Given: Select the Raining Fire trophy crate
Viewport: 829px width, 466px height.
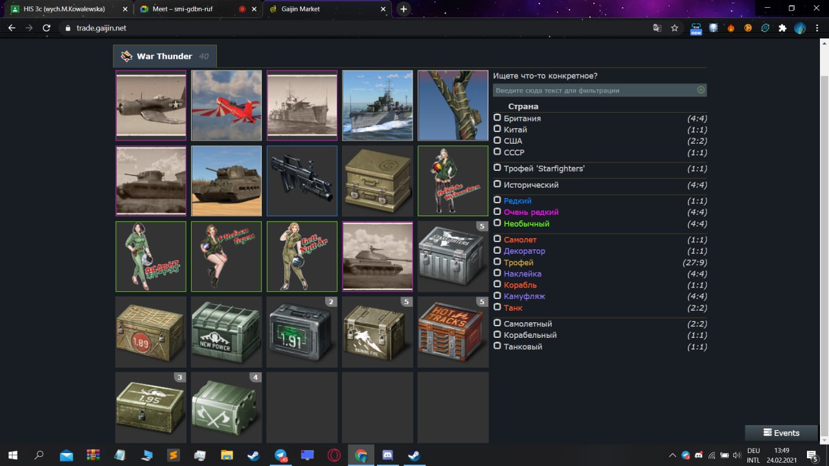Looking at the screenshot, I should click(378, 332).
